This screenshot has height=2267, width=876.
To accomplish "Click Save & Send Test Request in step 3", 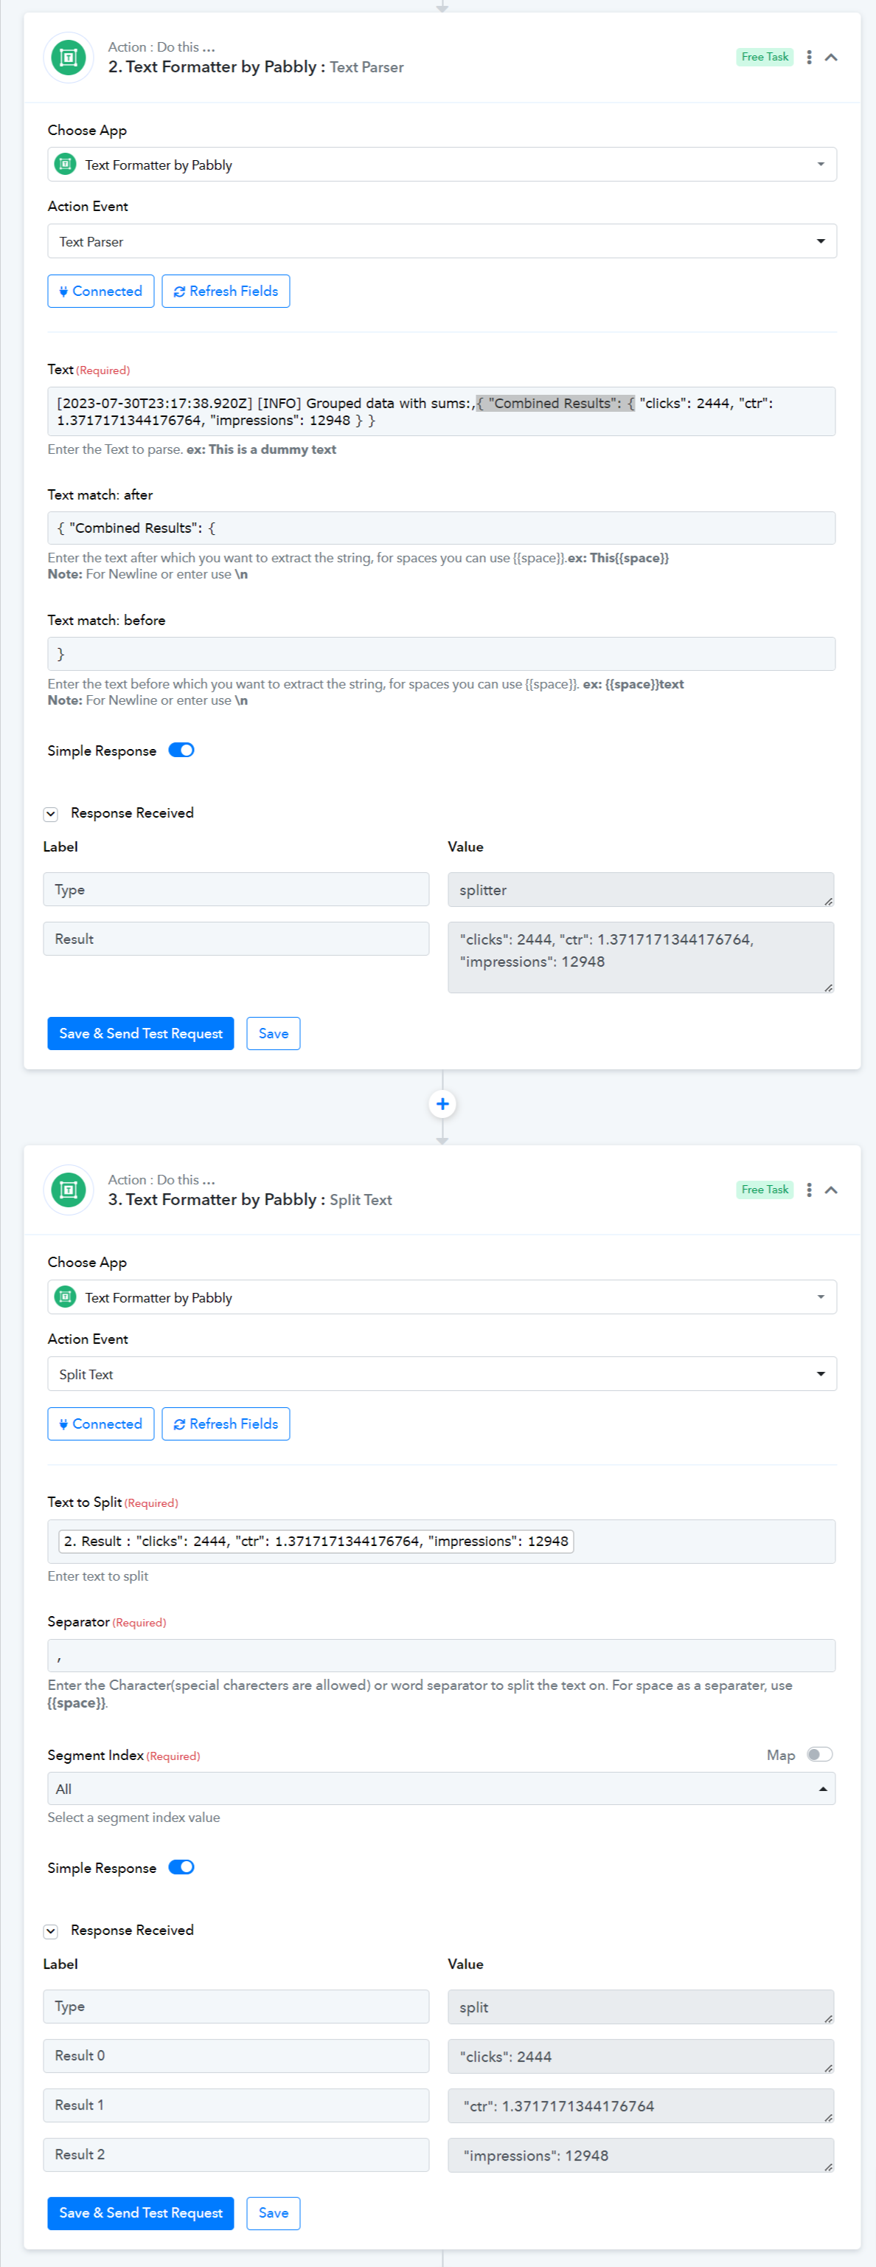I will pyautogui.click(x=141, y=2212).
